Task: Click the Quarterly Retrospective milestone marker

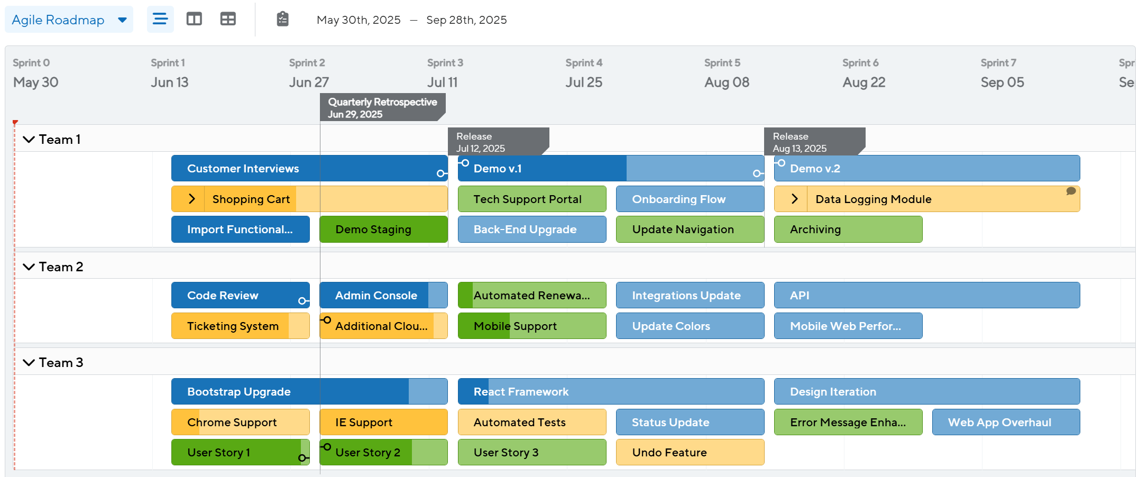Action: (382, 107)
